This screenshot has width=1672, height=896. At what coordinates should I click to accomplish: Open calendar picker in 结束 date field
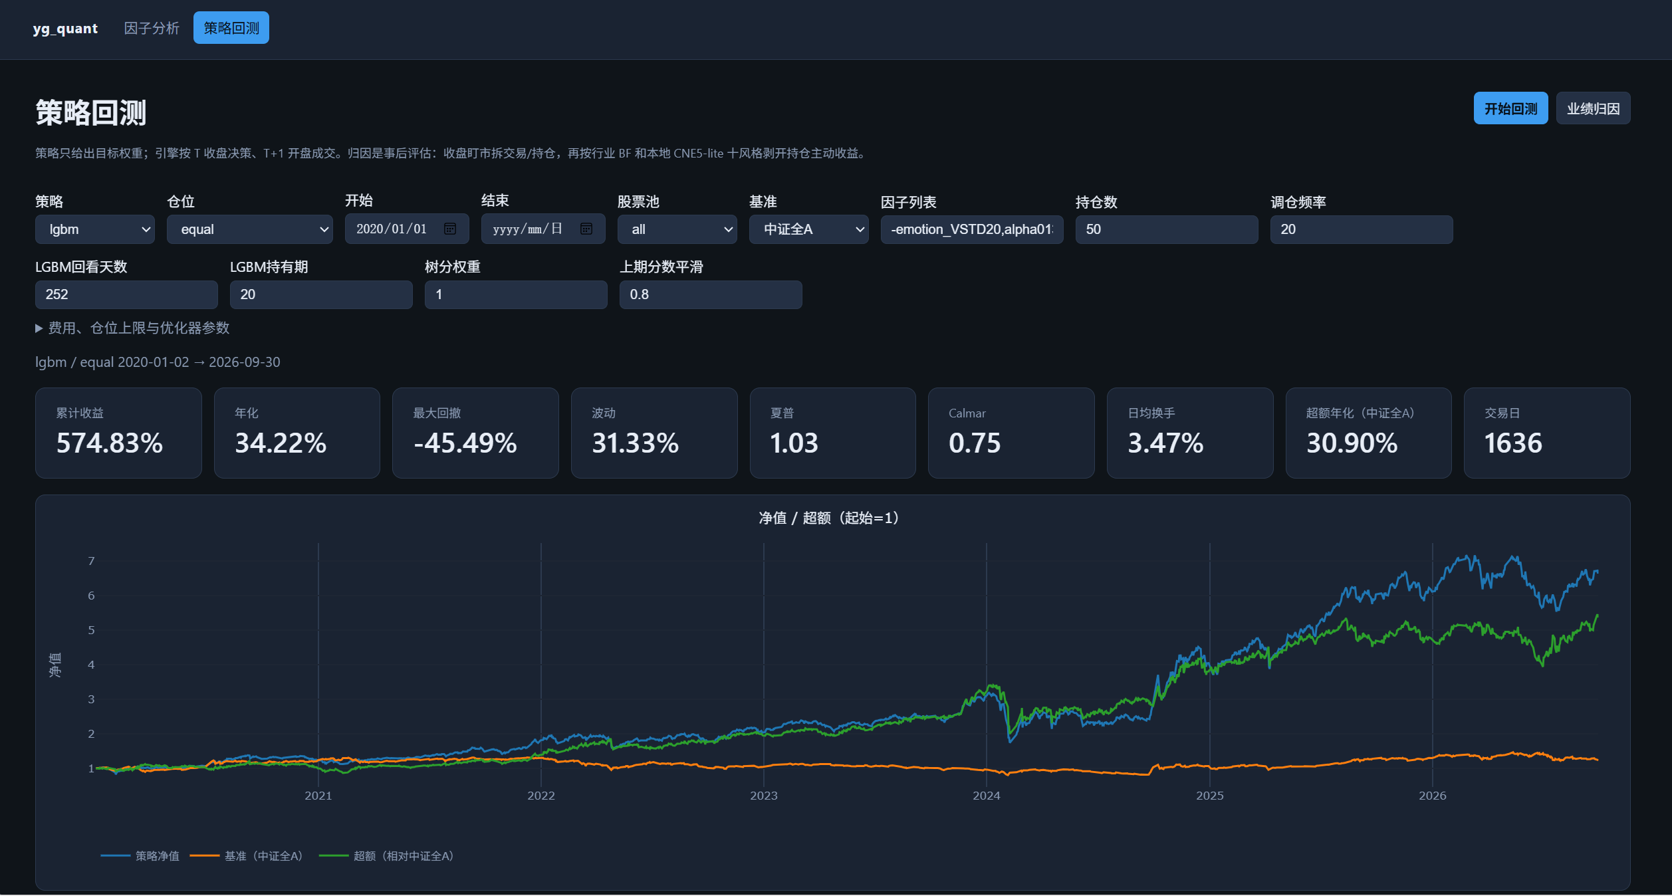point(586,229)
